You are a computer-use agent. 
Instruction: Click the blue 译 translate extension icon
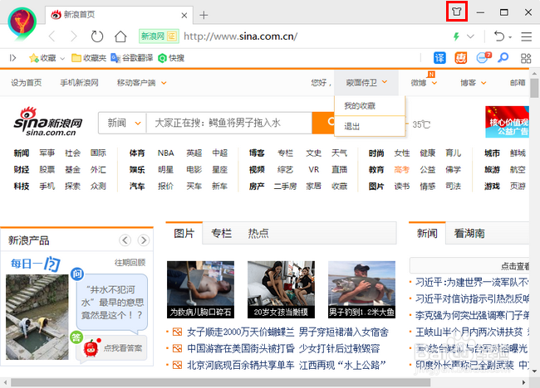[x=439, y=58]
